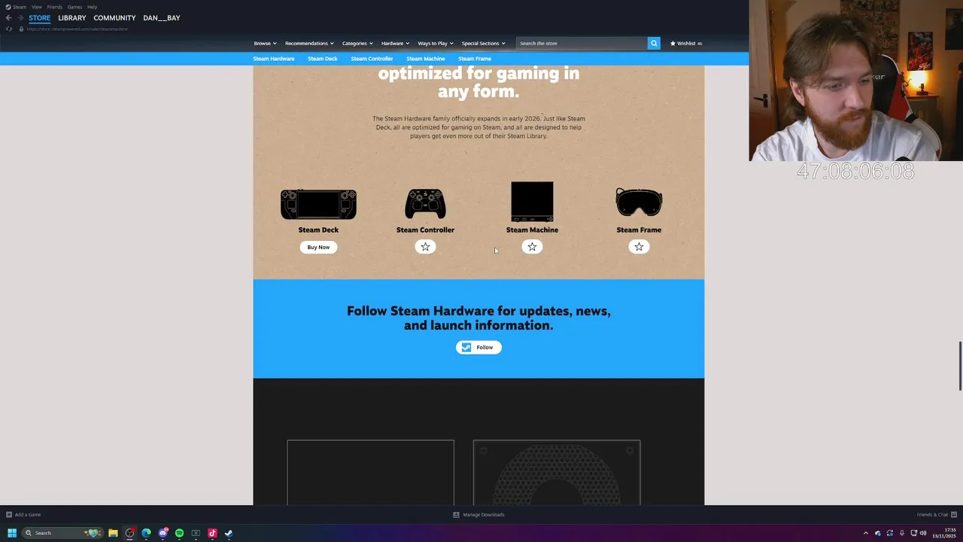
Task: Go forward with the right arrow
Action: pos(20,17)
